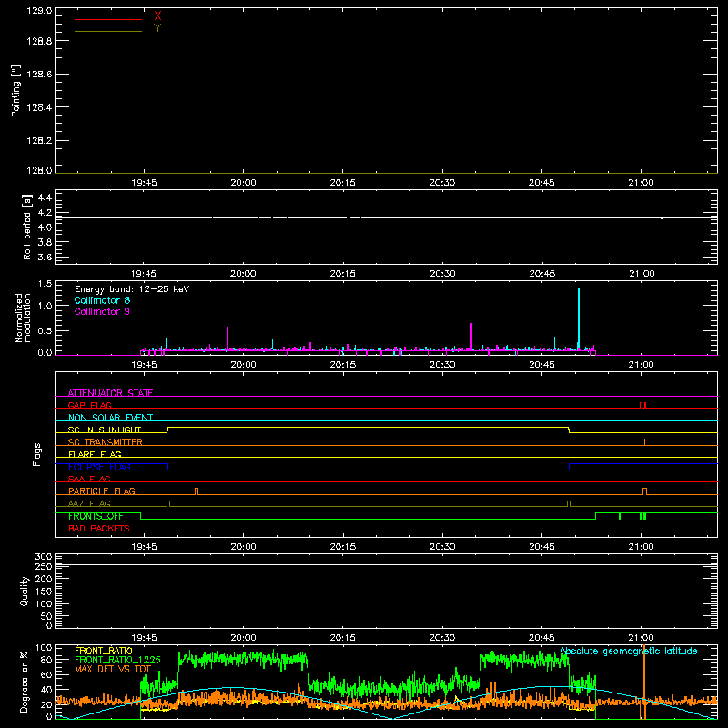
Task: Click the 300 tick on Quality axis
Action: click(x=43, y=557)
